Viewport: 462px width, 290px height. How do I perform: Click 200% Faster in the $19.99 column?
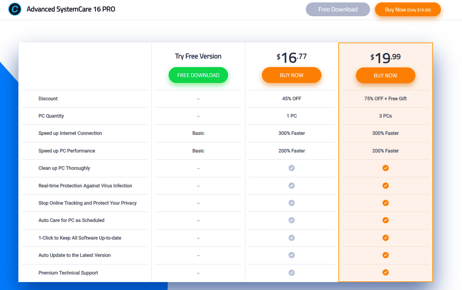(x=386, y=151)
